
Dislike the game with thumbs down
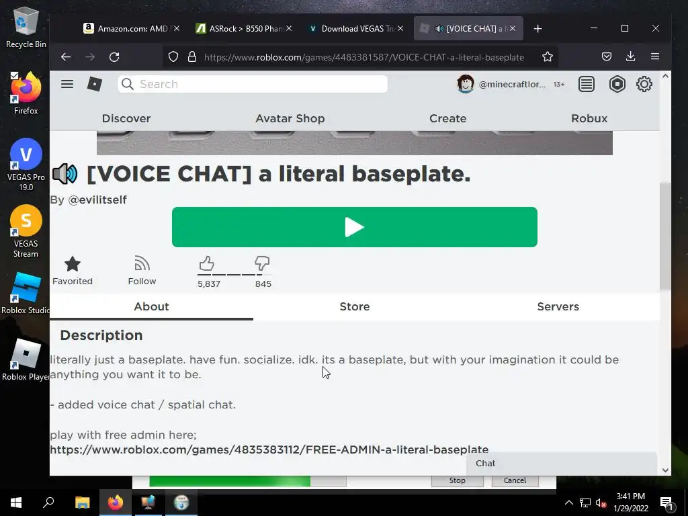coord(262,263)
